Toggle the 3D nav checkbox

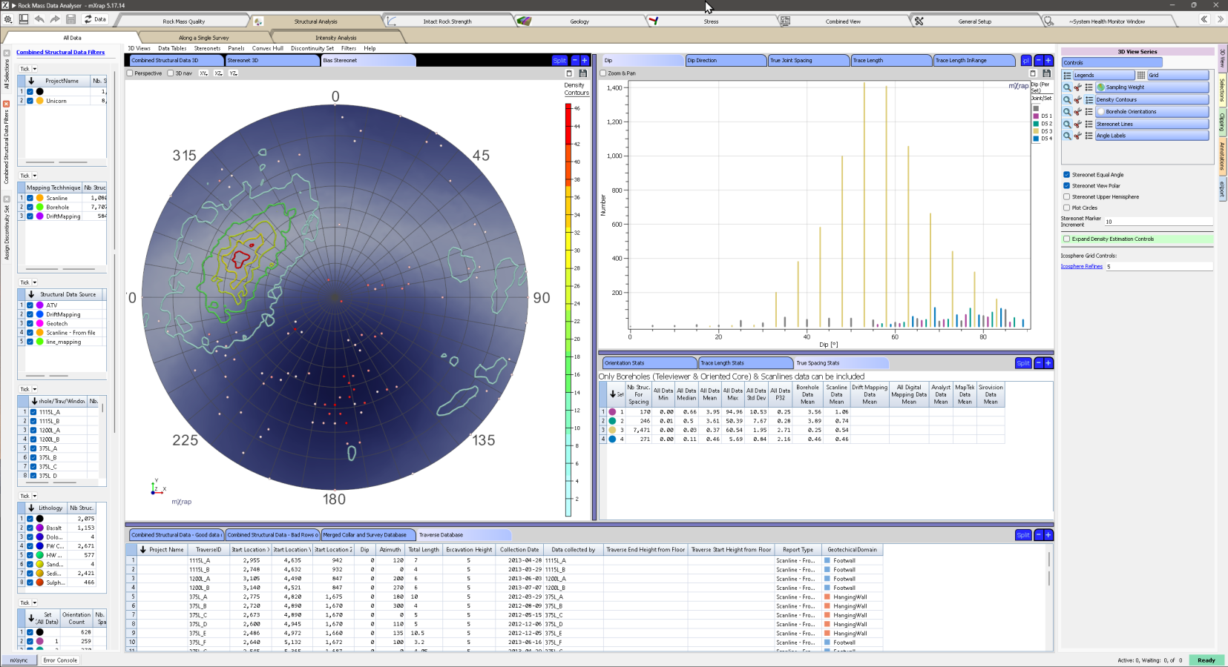(x=171, y=73)
